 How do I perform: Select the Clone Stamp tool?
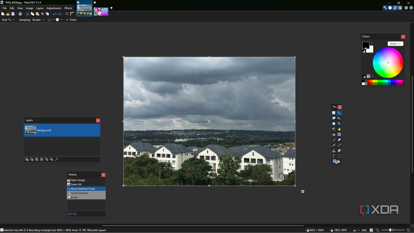click(334, 151)
